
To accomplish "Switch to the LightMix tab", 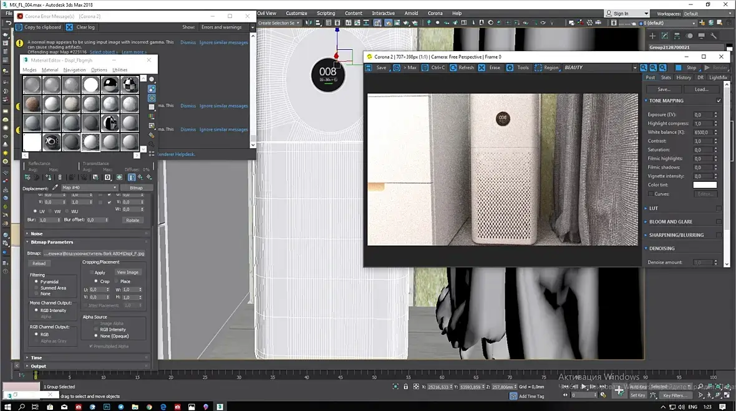I will pyautogui.click(x=718, y=77).
